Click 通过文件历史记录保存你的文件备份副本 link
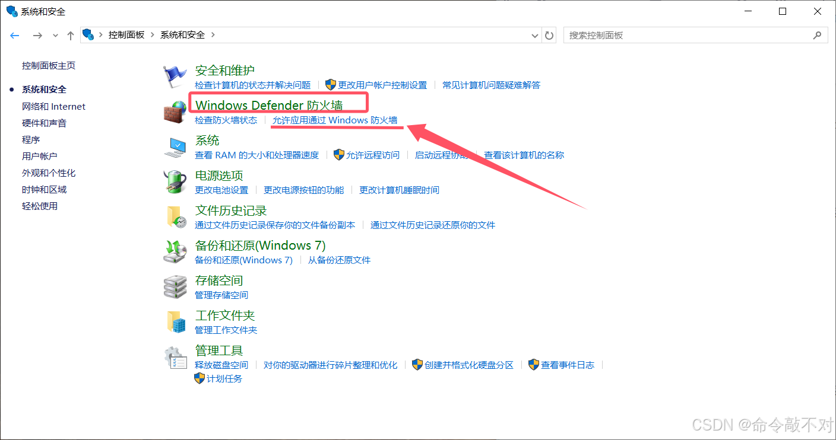Image resolution: width=836 pixels, height=440 pixels. click(275, 225)
